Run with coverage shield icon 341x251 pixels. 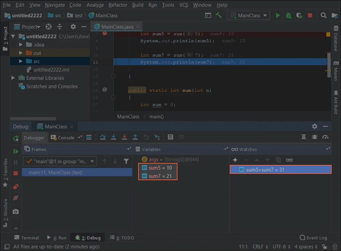299,15
